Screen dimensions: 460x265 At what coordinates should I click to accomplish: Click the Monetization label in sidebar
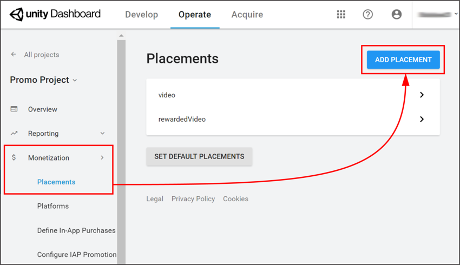pyautogui.click(x=49, y=158)
